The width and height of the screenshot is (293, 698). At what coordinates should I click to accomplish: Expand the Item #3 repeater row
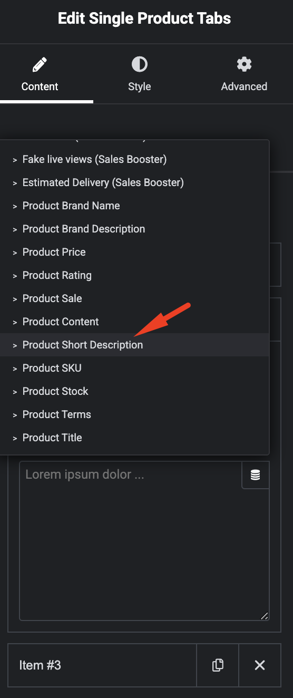[x=102, y=665]
